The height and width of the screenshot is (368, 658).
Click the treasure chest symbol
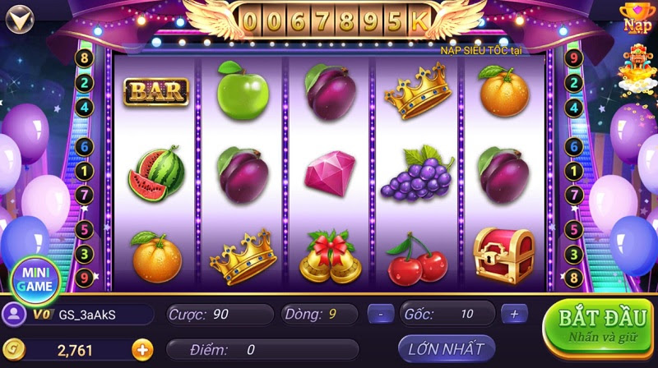coord(503,255)
